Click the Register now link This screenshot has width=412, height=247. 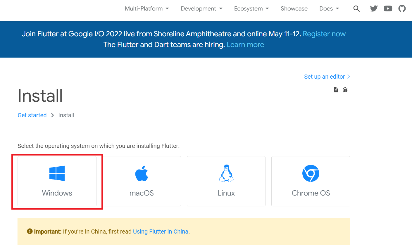324,34
